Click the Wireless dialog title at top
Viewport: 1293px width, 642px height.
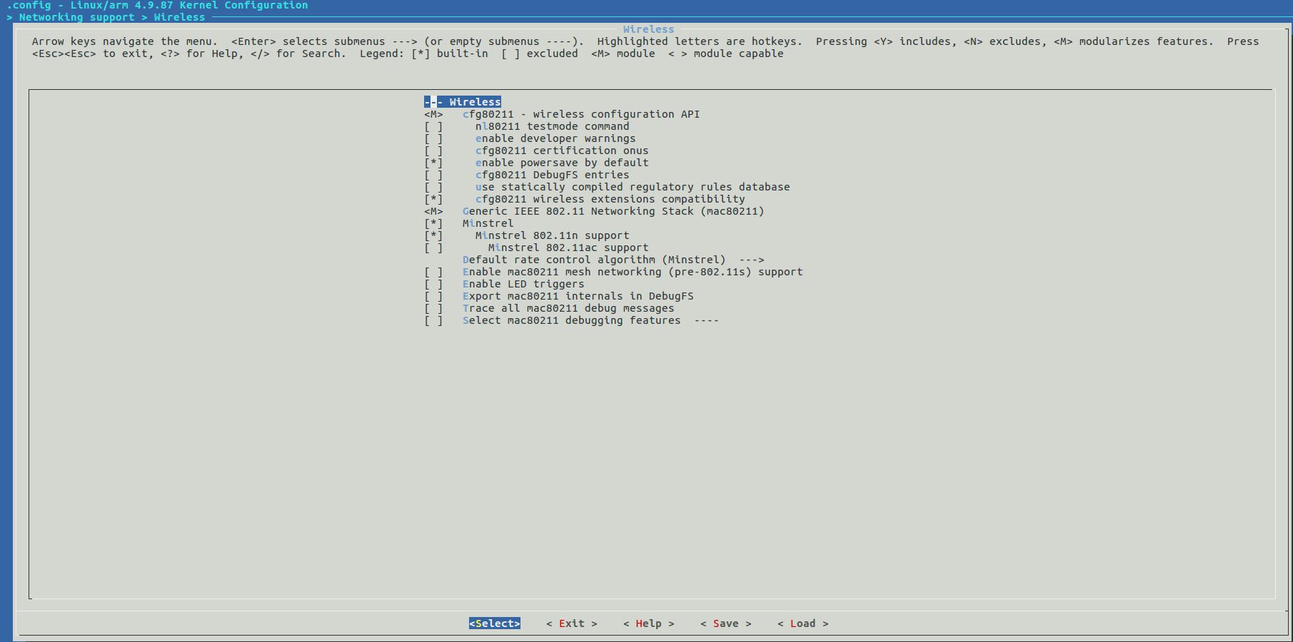648,29
